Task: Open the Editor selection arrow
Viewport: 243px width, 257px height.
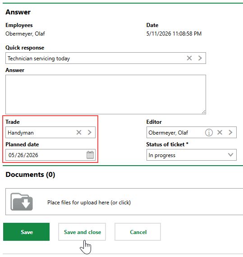Action: (x=230, y=132)
